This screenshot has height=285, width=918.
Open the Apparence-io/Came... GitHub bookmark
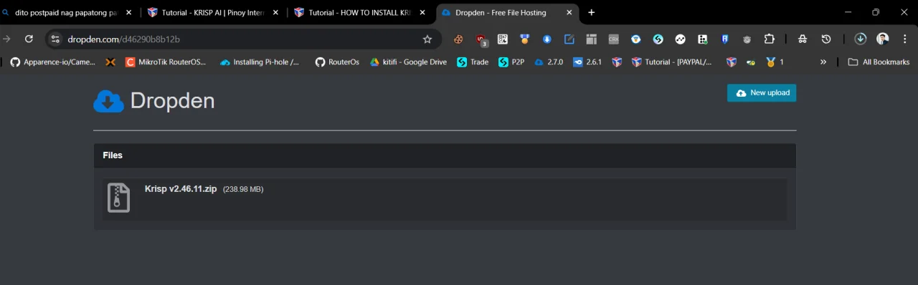tap(53, 62)
